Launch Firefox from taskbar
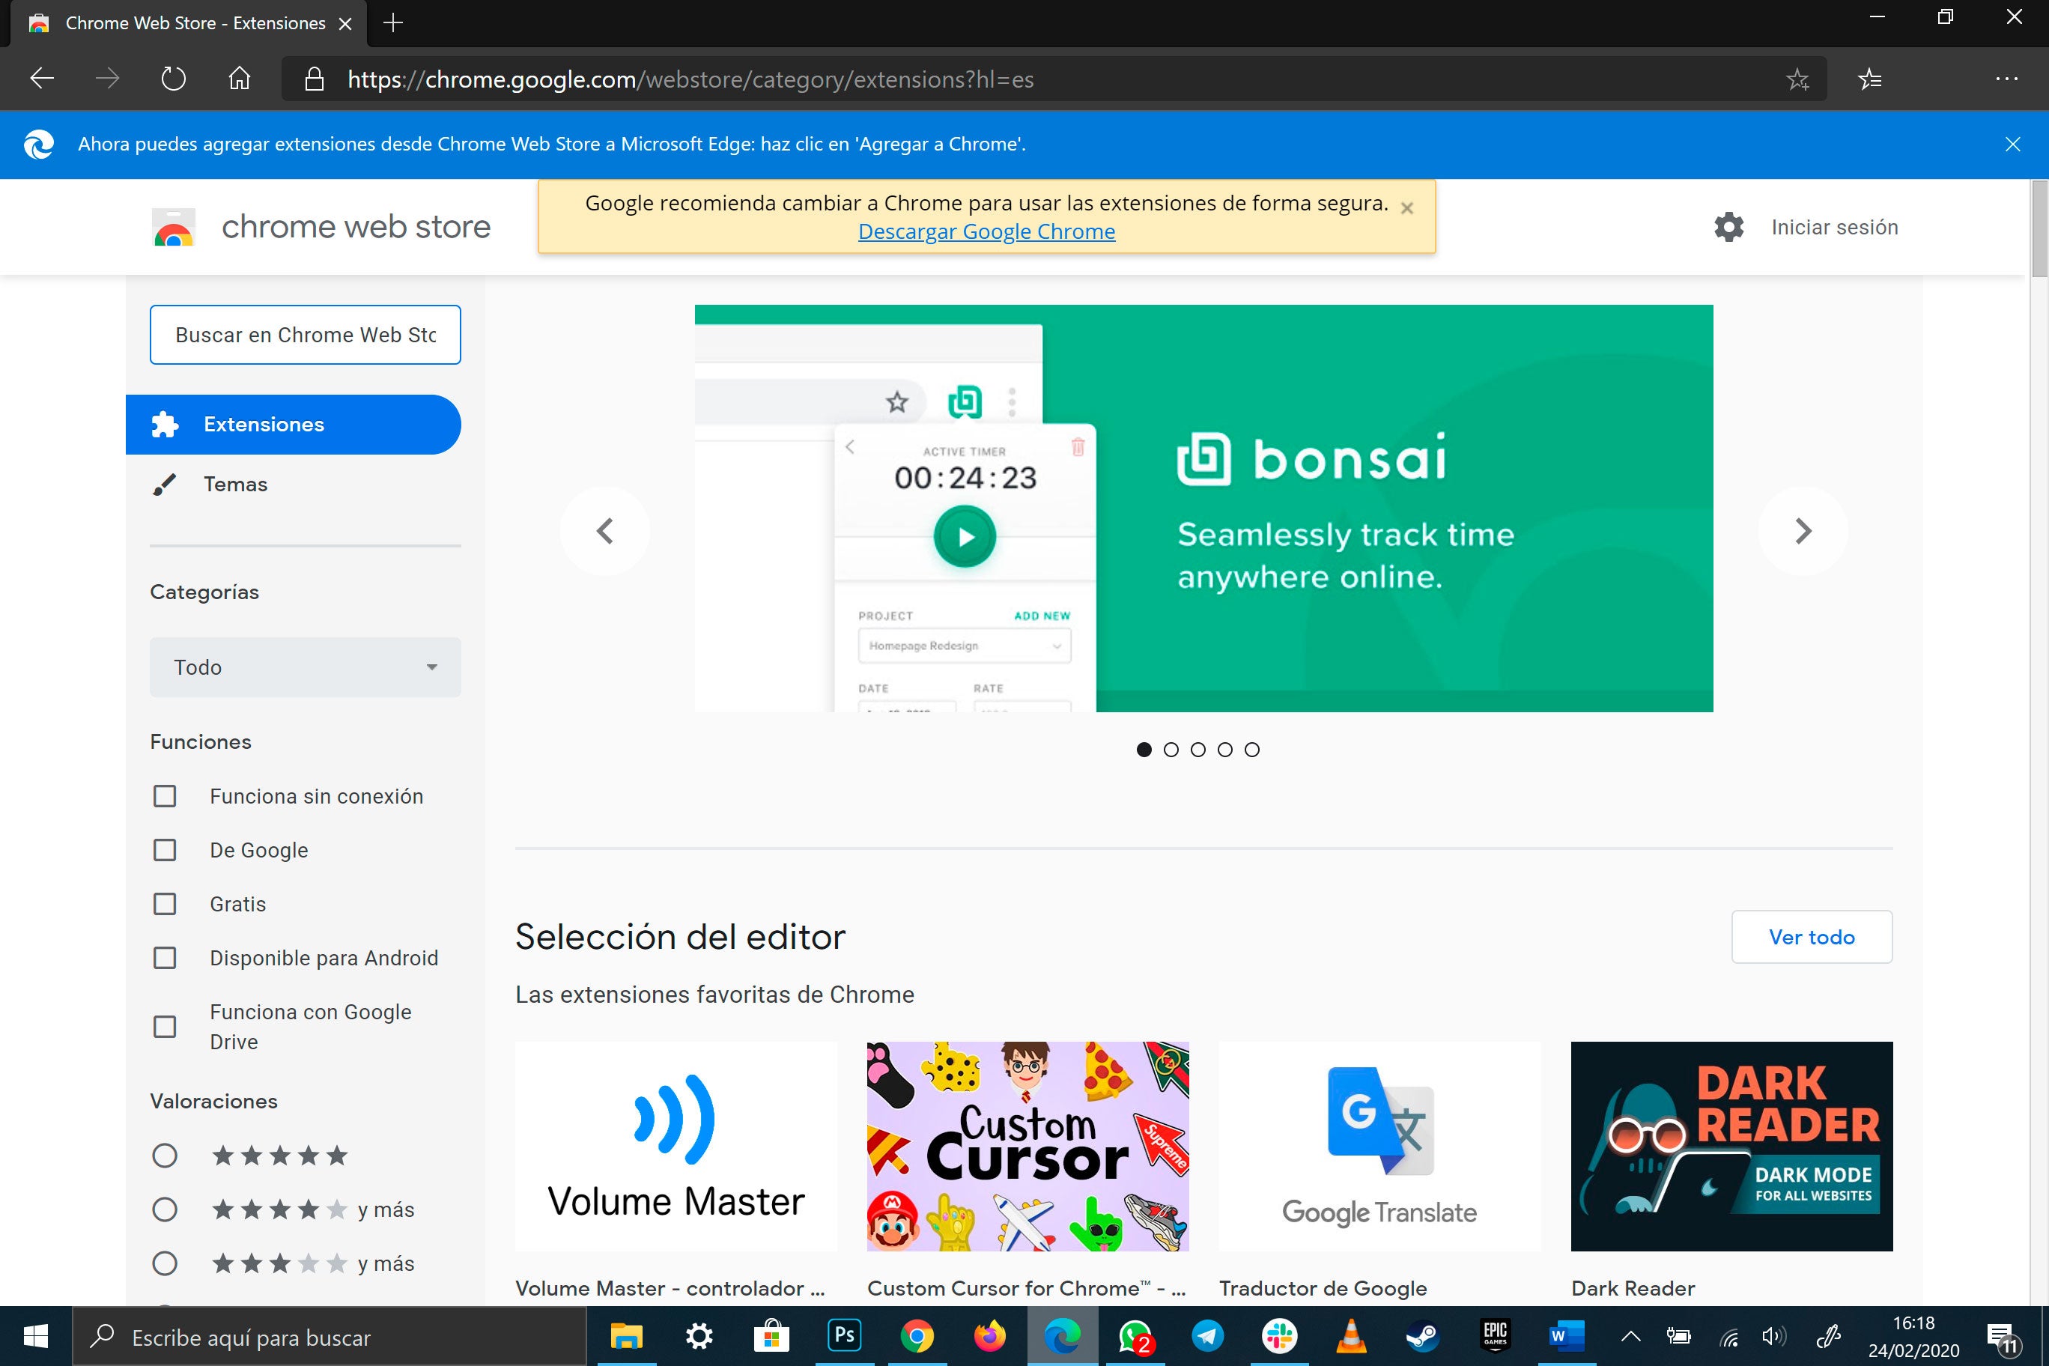This screenshot has height=1366, width=2049. pos(989,1335)
